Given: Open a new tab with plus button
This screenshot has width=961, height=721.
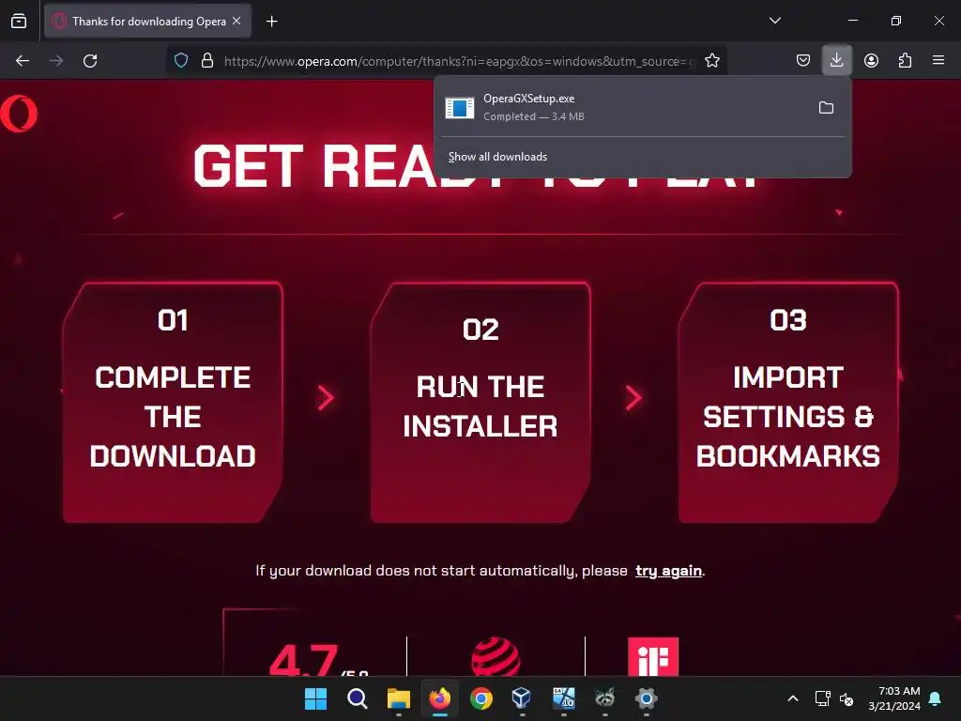Looking at the screenshot, I should pos(271,22).
